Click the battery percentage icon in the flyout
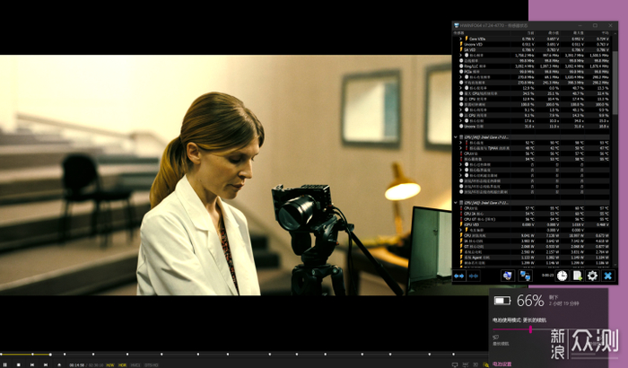 503,302
